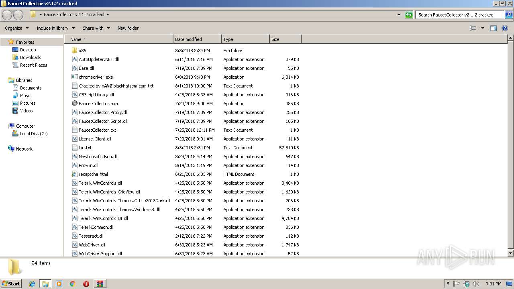Select FaucetCollector.Proxy.dll file

point(103,112)
